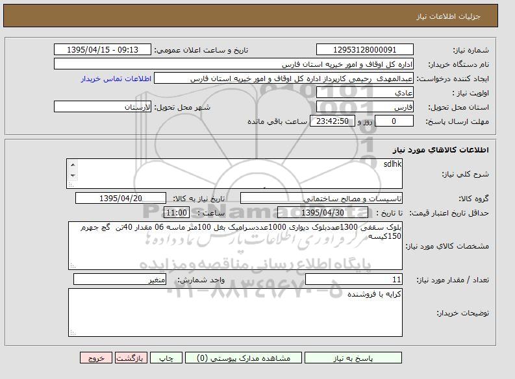Click the price validity date field 1395/04/30
Screen dimensions: 515x379
click(x=323, y=213)
